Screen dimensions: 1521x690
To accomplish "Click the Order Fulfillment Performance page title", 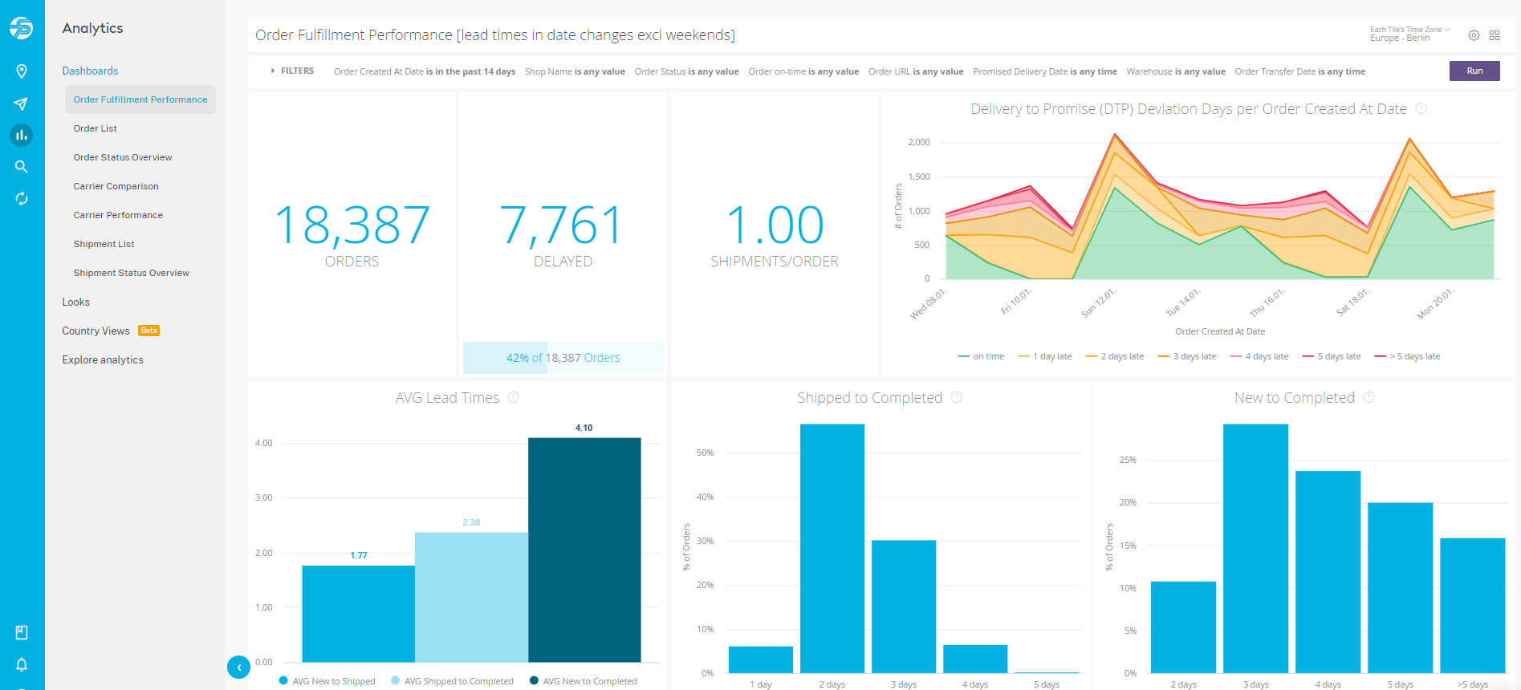I will tap(495, 35).
